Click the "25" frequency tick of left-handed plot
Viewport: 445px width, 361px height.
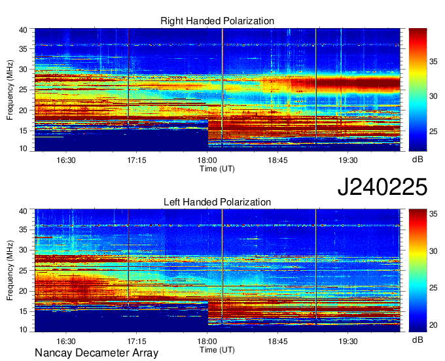24,271
